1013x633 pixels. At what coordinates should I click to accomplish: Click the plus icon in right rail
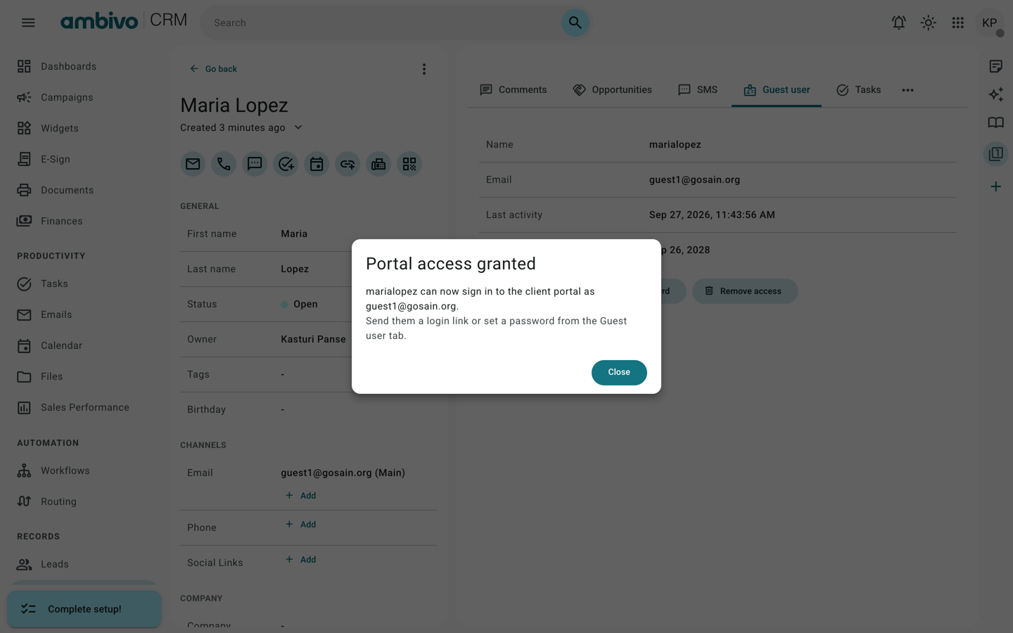click(995, 186)
